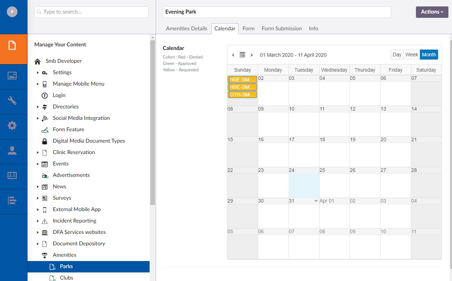Viewport: 452px width, 281px height.
Task: Click the calendar date picker icon
Action: pyautogui.click(x=242, y=55)
